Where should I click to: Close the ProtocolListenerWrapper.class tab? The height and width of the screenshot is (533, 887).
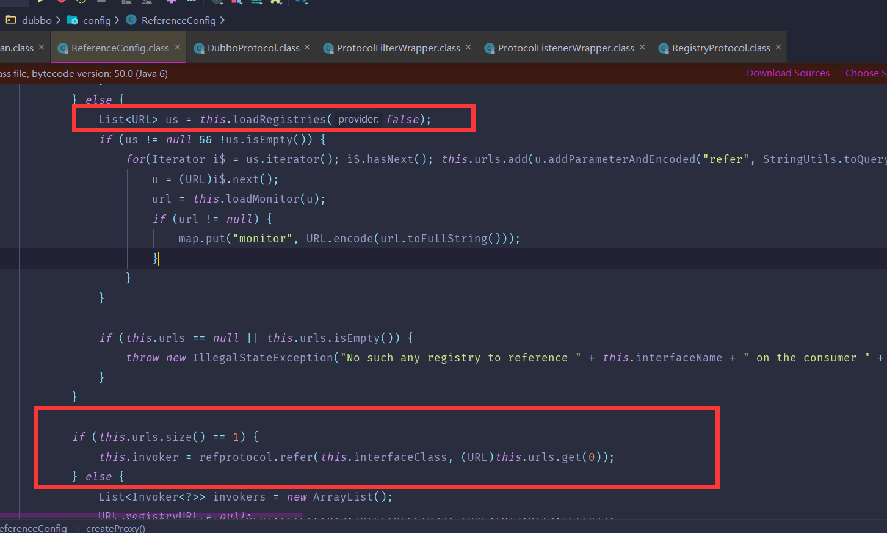(x=642, y=47)
